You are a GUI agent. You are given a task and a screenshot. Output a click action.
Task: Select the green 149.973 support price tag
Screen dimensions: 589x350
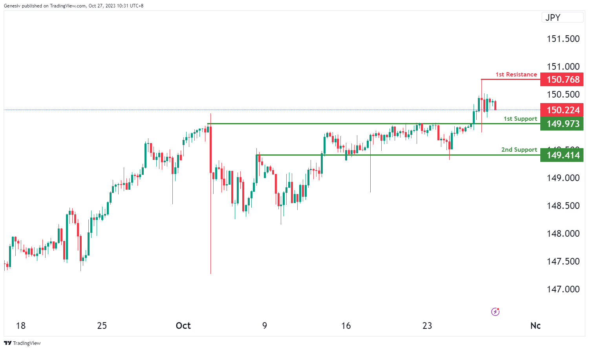pos(562,124)
